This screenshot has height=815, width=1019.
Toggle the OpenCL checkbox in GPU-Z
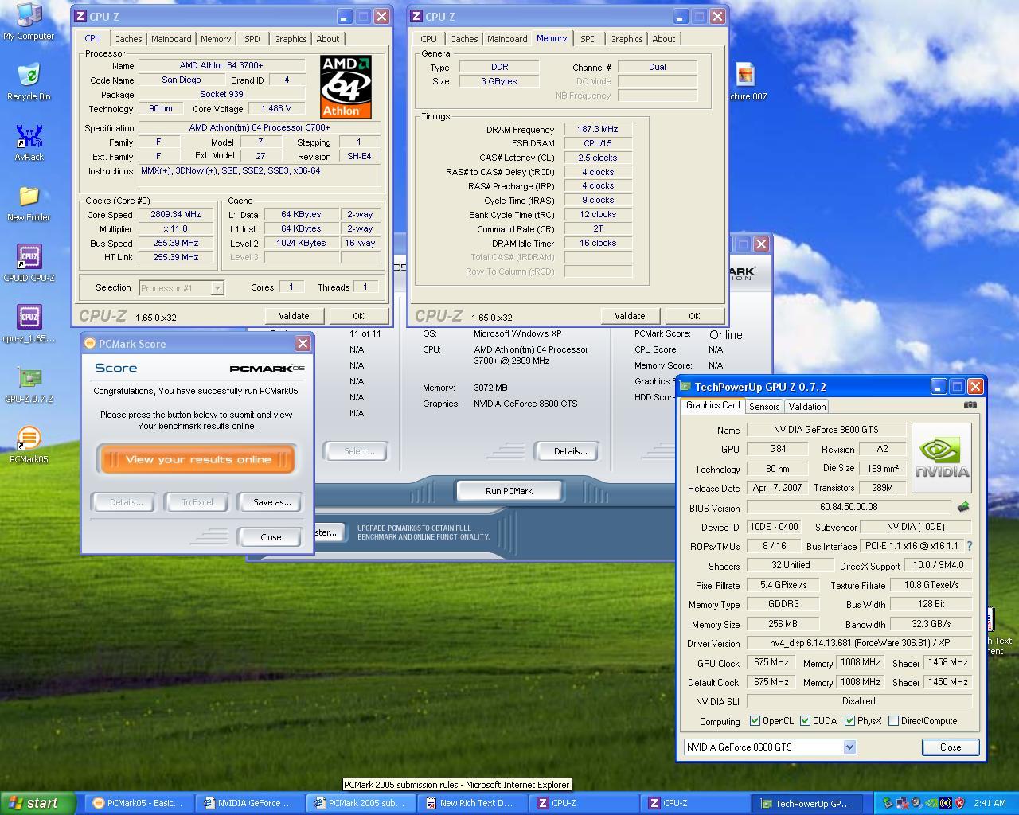point(755,721)
